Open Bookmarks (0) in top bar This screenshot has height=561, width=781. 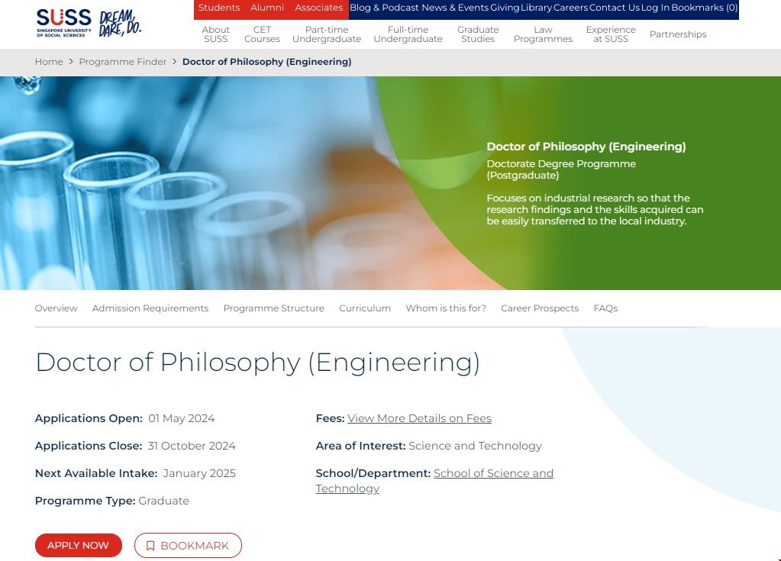(704, 8)
